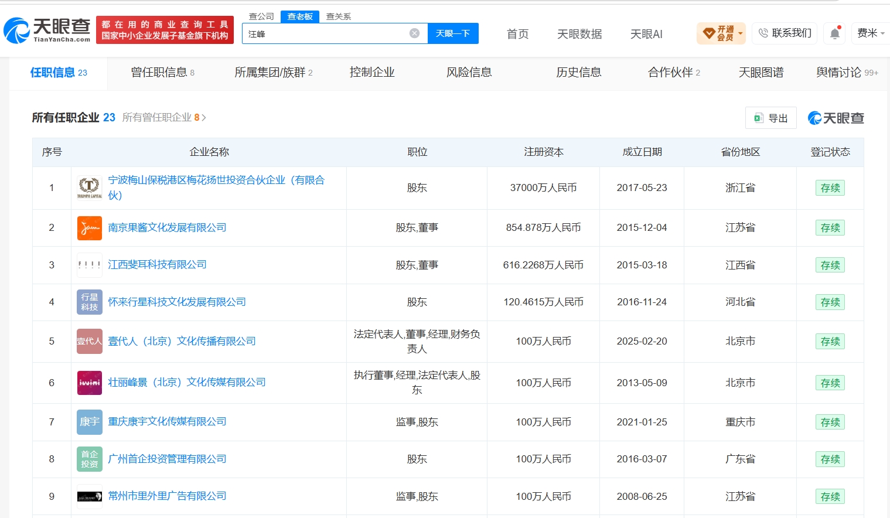The height and width of the screenshot is (518, 890).
Task: Switch to 控制企业 tab
Action: coord(372,73)
